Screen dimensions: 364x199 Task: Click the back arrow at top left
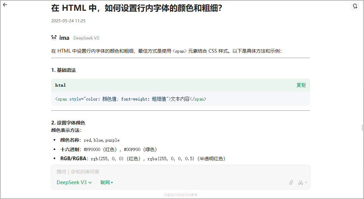pos(5,5)
